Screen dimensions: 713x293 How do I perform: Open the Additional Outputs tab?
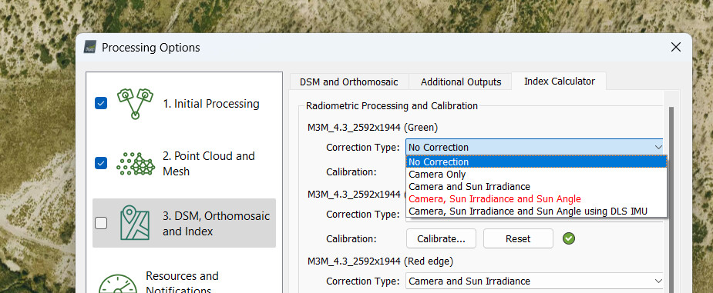(461, 82)
